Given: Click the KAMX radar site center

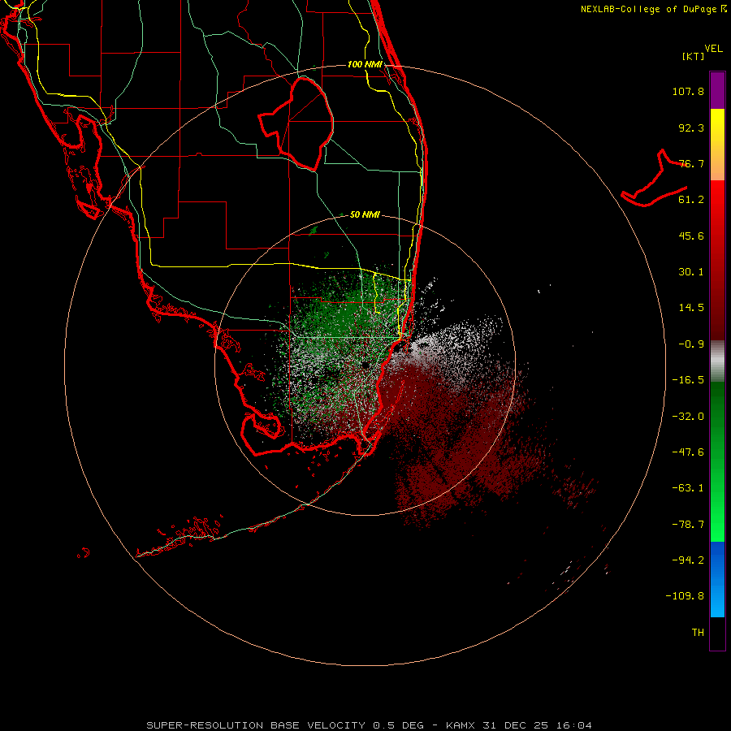Looking at the screenshot, I should [x=365, y=365].
